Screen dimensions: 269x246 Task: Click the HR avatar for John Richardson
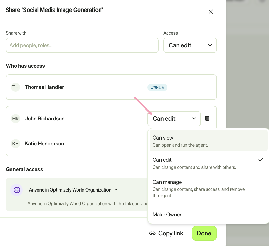pyautogui.click(x=16, y=119)
